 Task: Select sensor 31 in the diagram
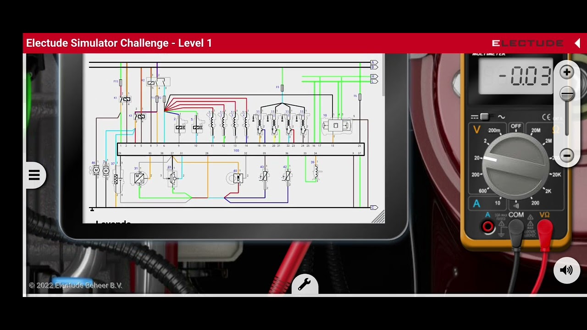pos(139,178)
